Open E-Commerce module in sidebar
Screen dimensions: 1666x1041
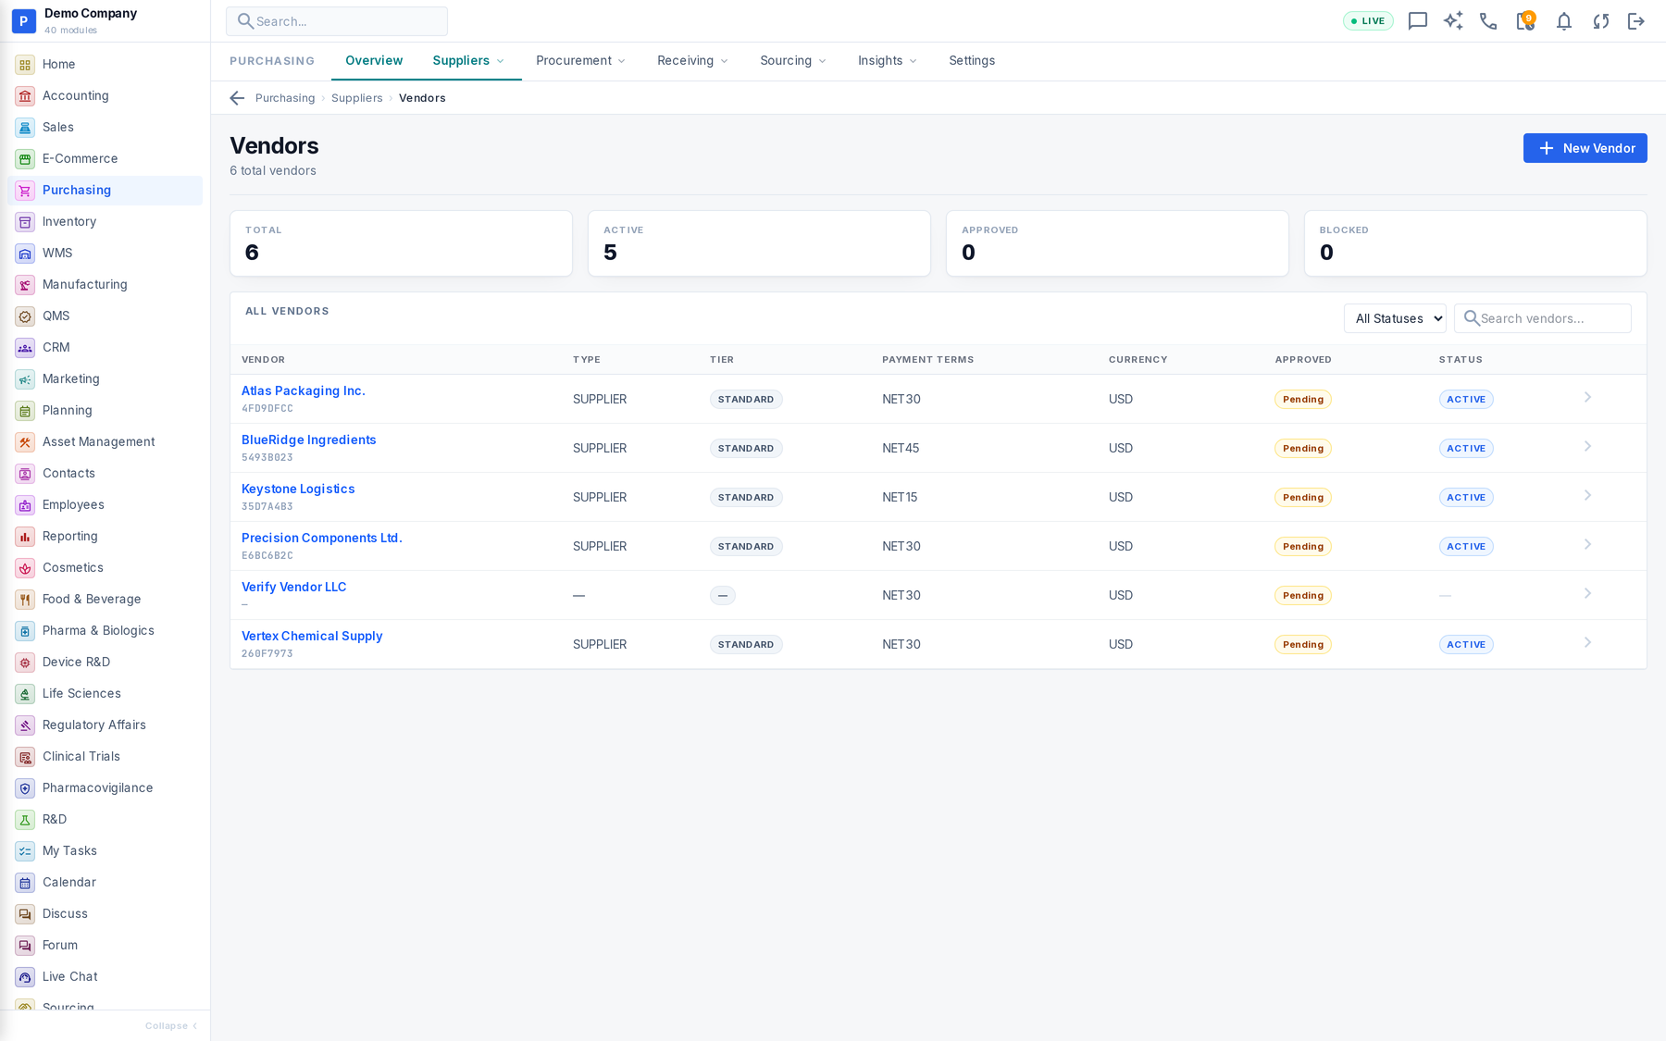pos(105,158)
